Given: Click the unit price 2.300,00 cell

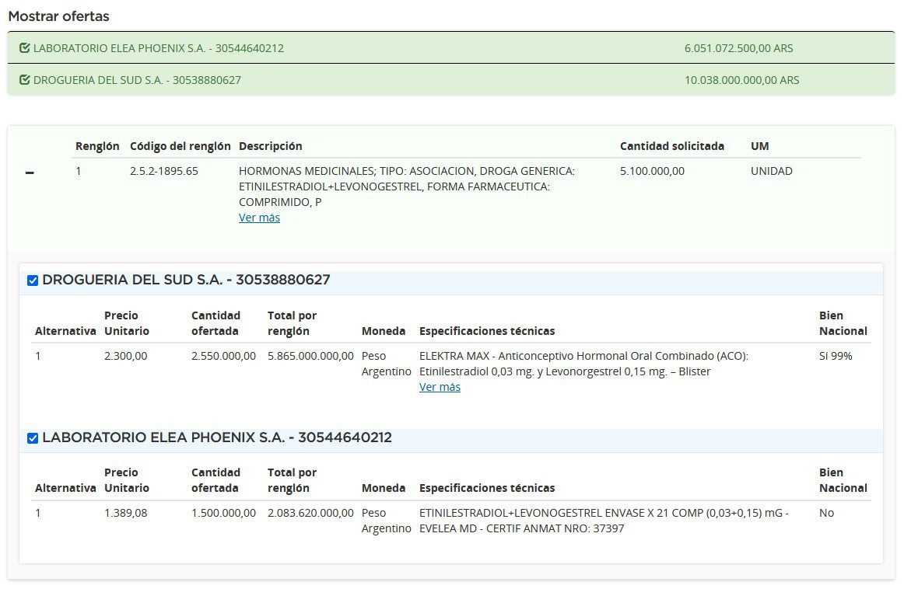Looking at the screenshot, I should 125,356.
